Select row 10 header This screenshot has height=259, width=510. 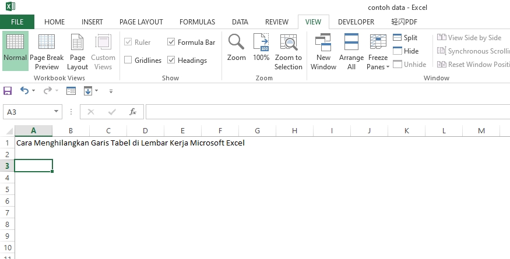click(7, 247)
